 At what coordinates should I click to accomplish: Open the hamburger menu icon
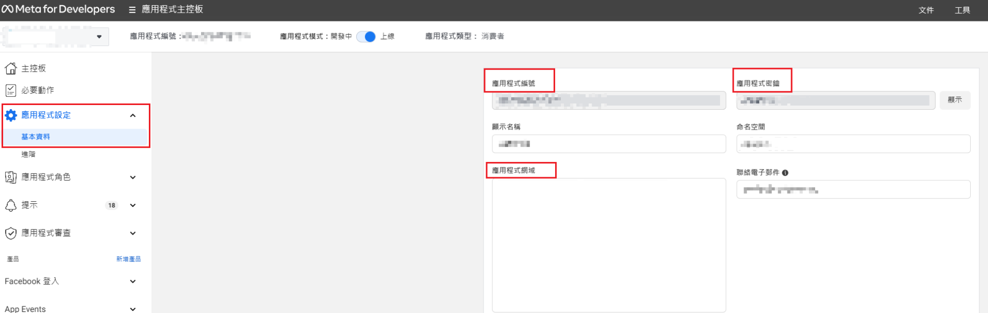pyautogui.click(x=132, y=10)
